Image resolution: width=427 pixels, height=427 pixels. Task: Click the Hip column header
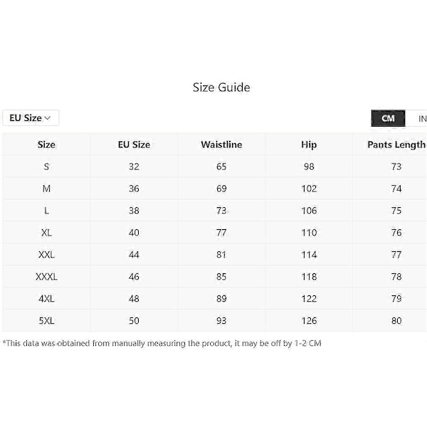click(309, 144)
